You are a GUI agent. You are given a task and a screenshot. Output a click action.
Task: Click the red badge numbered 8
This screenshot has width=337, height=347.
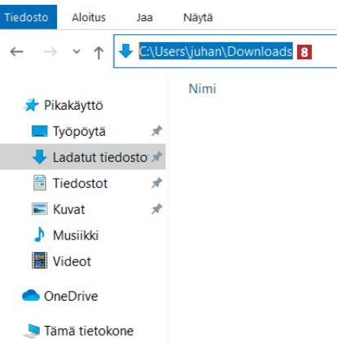304,52
